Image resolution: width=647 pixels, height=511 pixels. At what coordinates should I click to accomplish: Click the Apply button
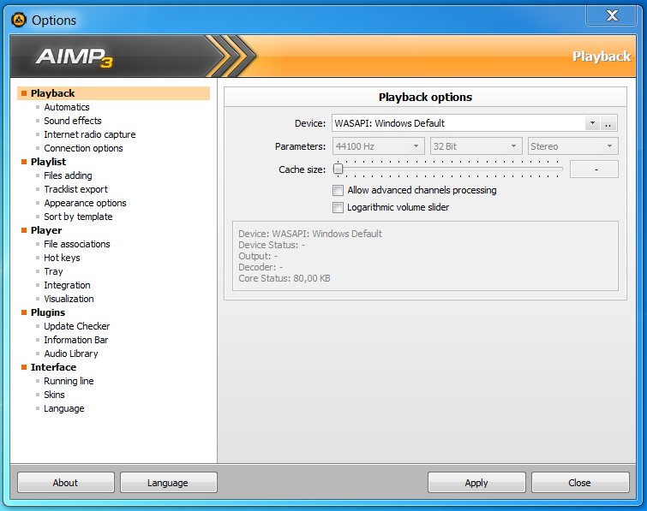(x=476, y=483)
